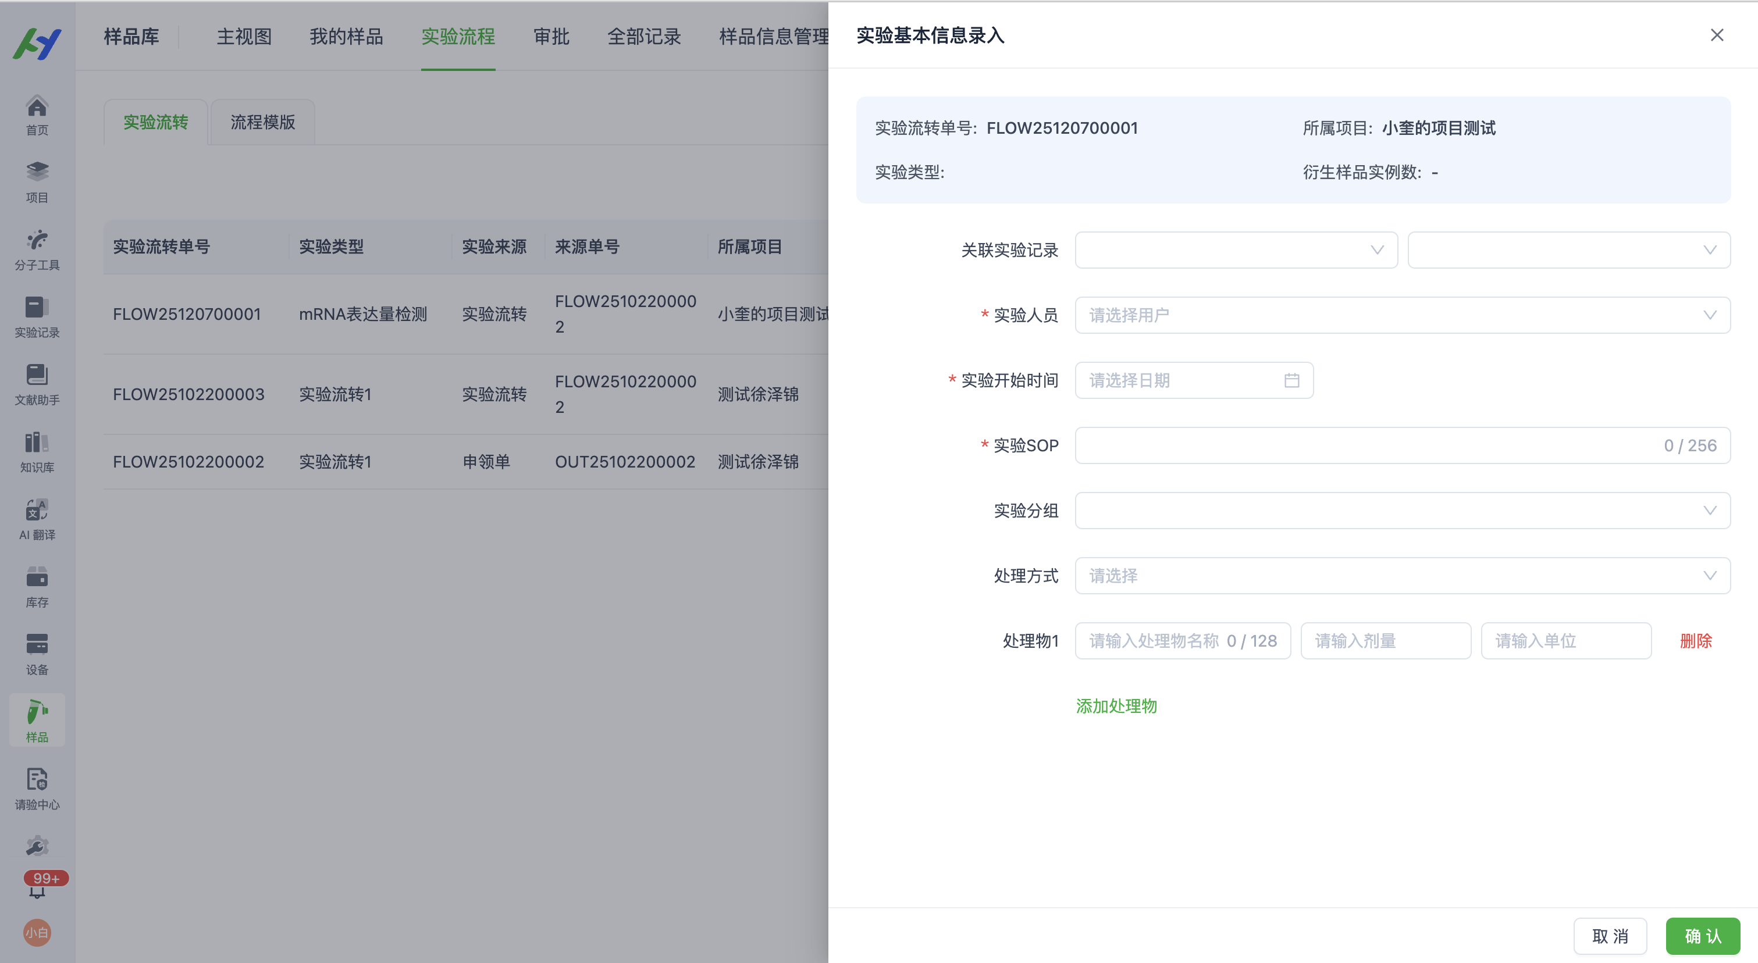Click the 添加处理物 link
The height and width of the screenshot is (963, 1758).
pyautogui.click(x=1116, y=706)
